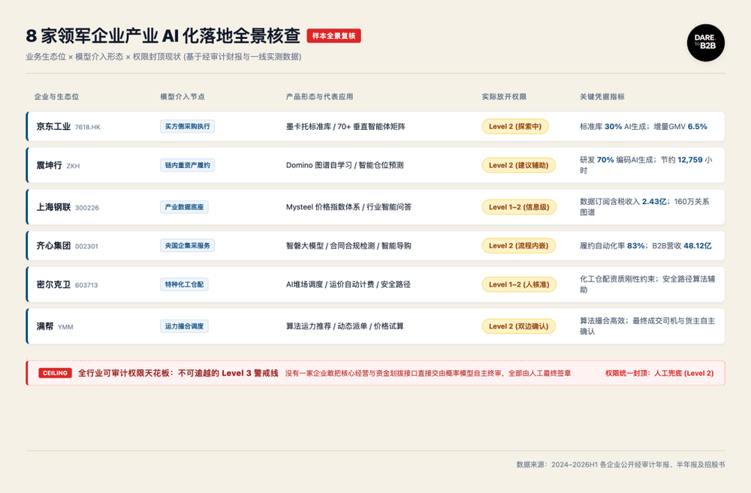
Task: Click the 企业与生态位 column header
Action: tap(56, 97)
